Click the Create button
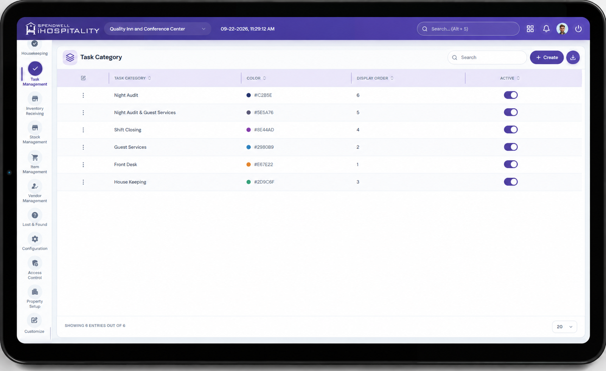Viewport: 606px width, 371px height. [x=547, y=57]
